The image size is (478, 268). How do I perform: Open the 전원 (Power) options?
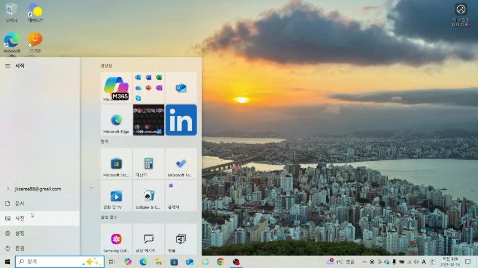20,248
